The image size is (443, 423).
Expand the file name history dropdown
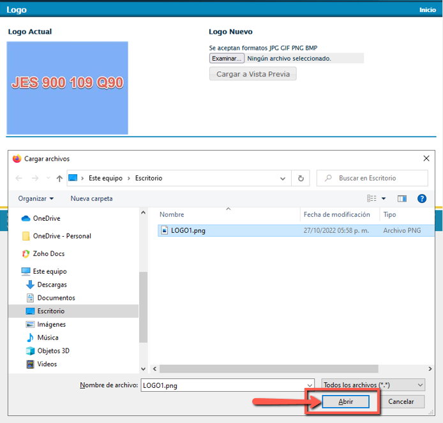tap(310, 385)
